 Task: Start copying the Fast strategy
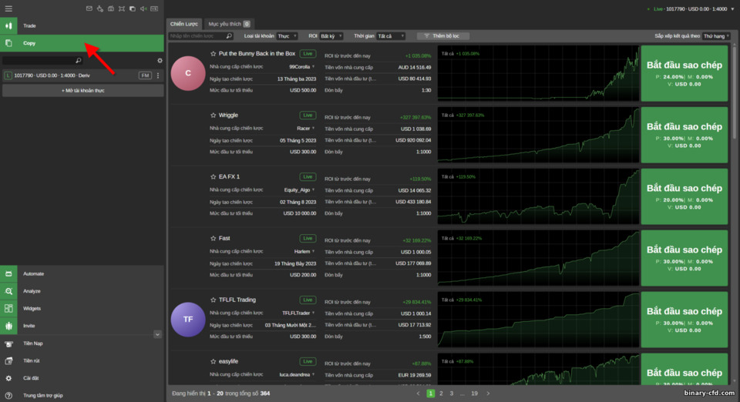[x=684, y=258]
